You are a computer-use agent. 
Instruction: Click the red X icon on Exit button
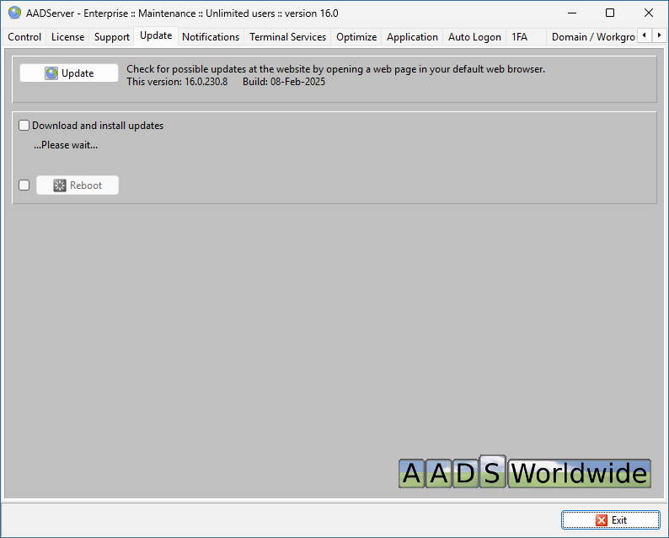pyautogui.click(x=601, y=520)
